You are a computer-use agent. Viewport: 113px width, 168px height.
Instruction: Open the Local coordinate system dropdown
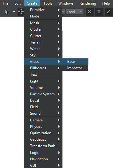[75, 12]
